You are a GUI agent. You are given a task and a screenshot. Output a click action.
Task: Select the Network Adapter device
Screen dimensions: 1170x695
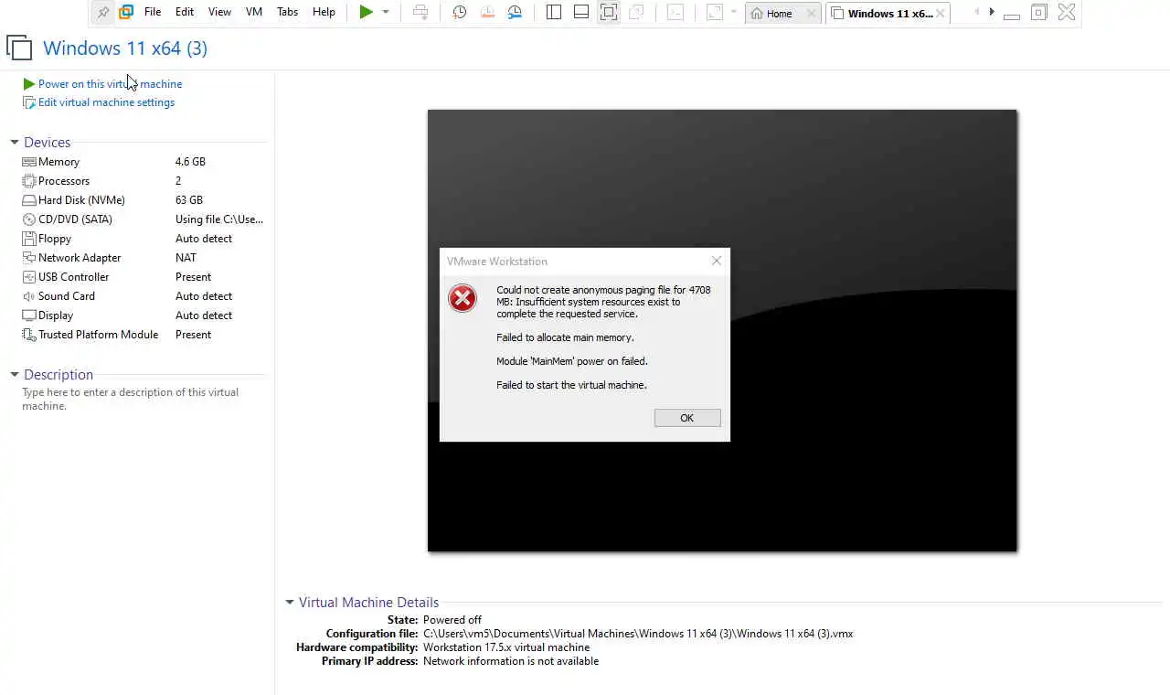(x=143, y=258)
